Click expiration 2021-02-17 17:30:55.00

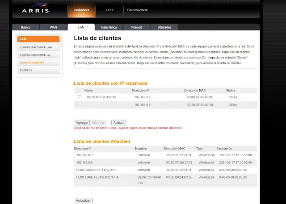(x=236, y=162)
